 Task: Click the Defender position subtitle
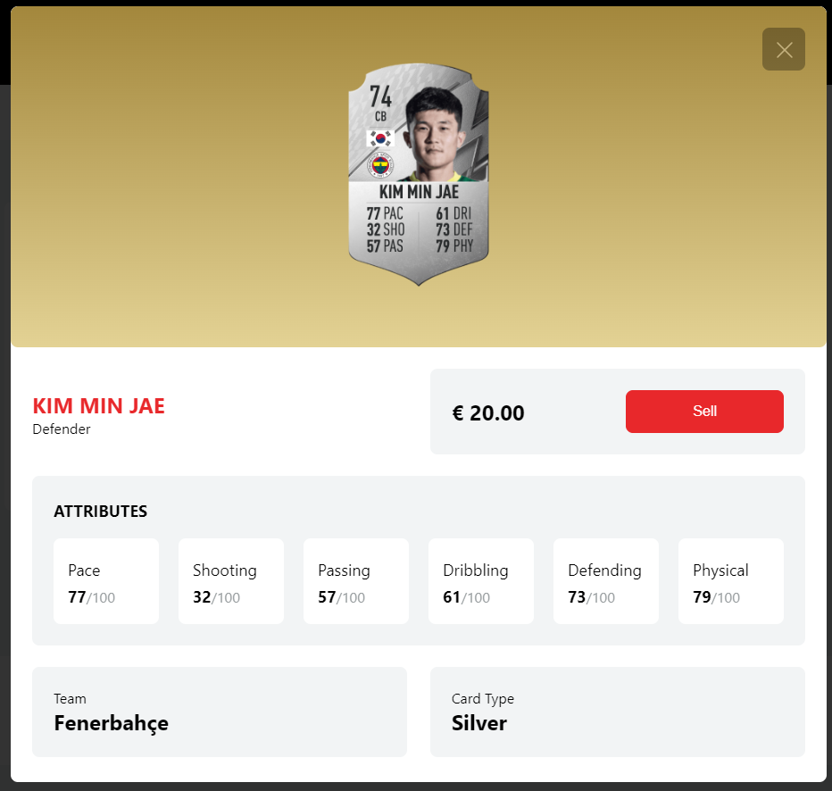pyautogui.click(x=62, y=429)
